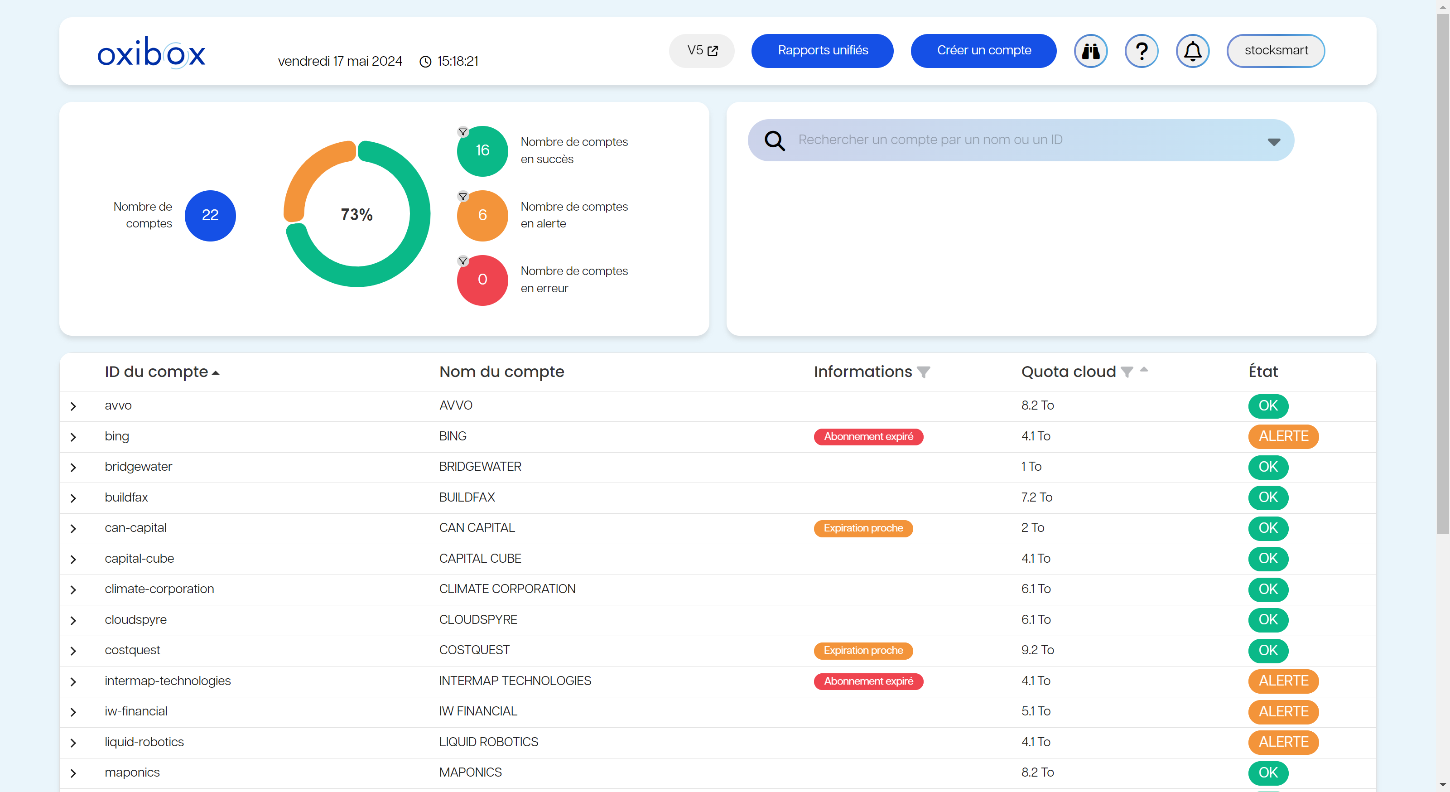Select the BRIDGEWATER account name
Screen dimensions: 1450x792
[480, 467]
